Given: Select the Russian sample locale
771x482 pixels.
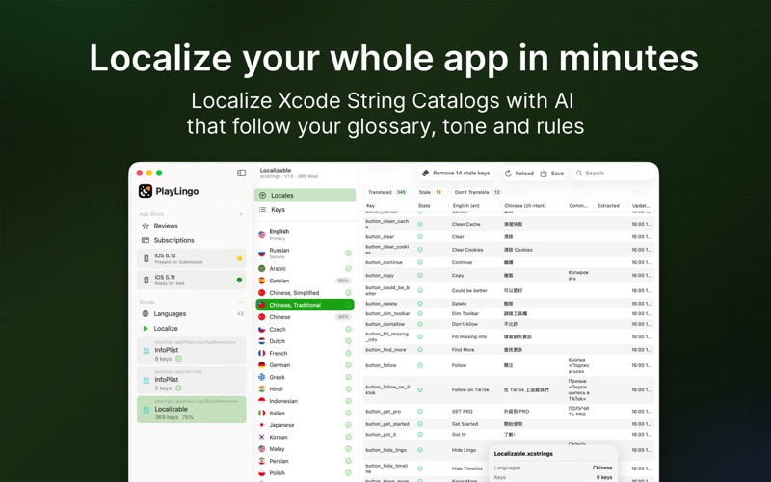Looking at the screenshot, I should [x=305, y=254].
